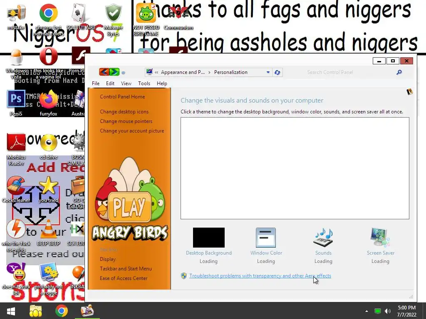Select Change your account picture
The height and width of the screenshot is (319, 426).
tap(132, 131)
